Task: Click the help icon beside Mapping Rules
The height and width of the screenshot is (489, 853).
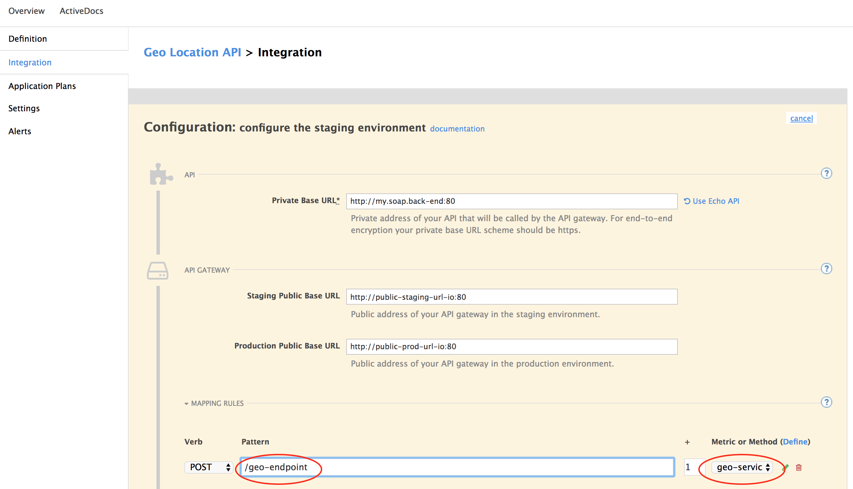Action: coord(826,402)
